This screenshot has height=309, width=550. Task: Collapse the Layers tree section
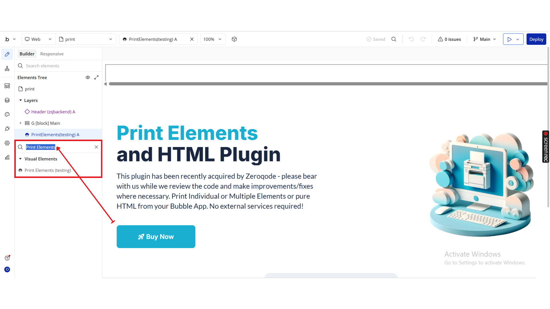[x=21, y=100]
